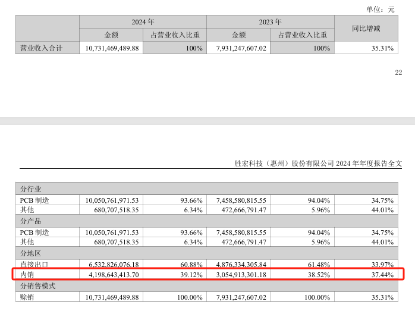
Task: Click PCB 制造 label under 分产品
Action: 34,233
